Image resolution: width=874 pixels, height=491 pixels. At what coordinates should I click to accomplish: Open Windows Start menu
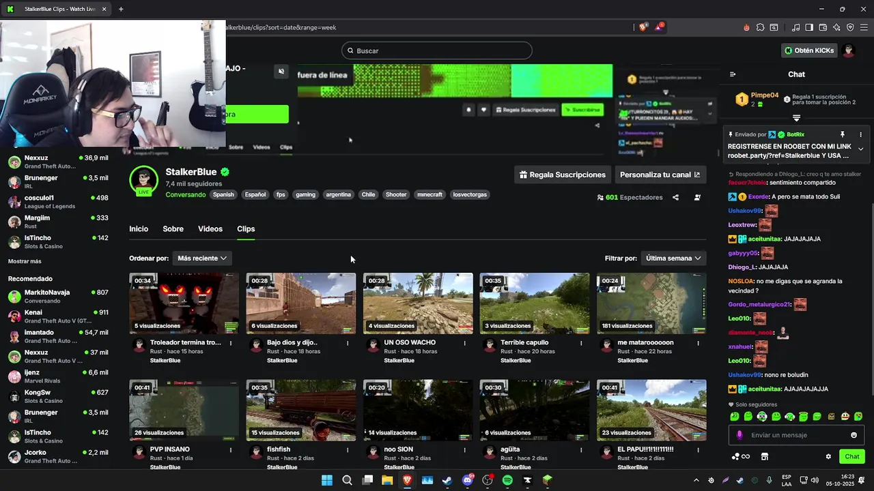[327, 480]
